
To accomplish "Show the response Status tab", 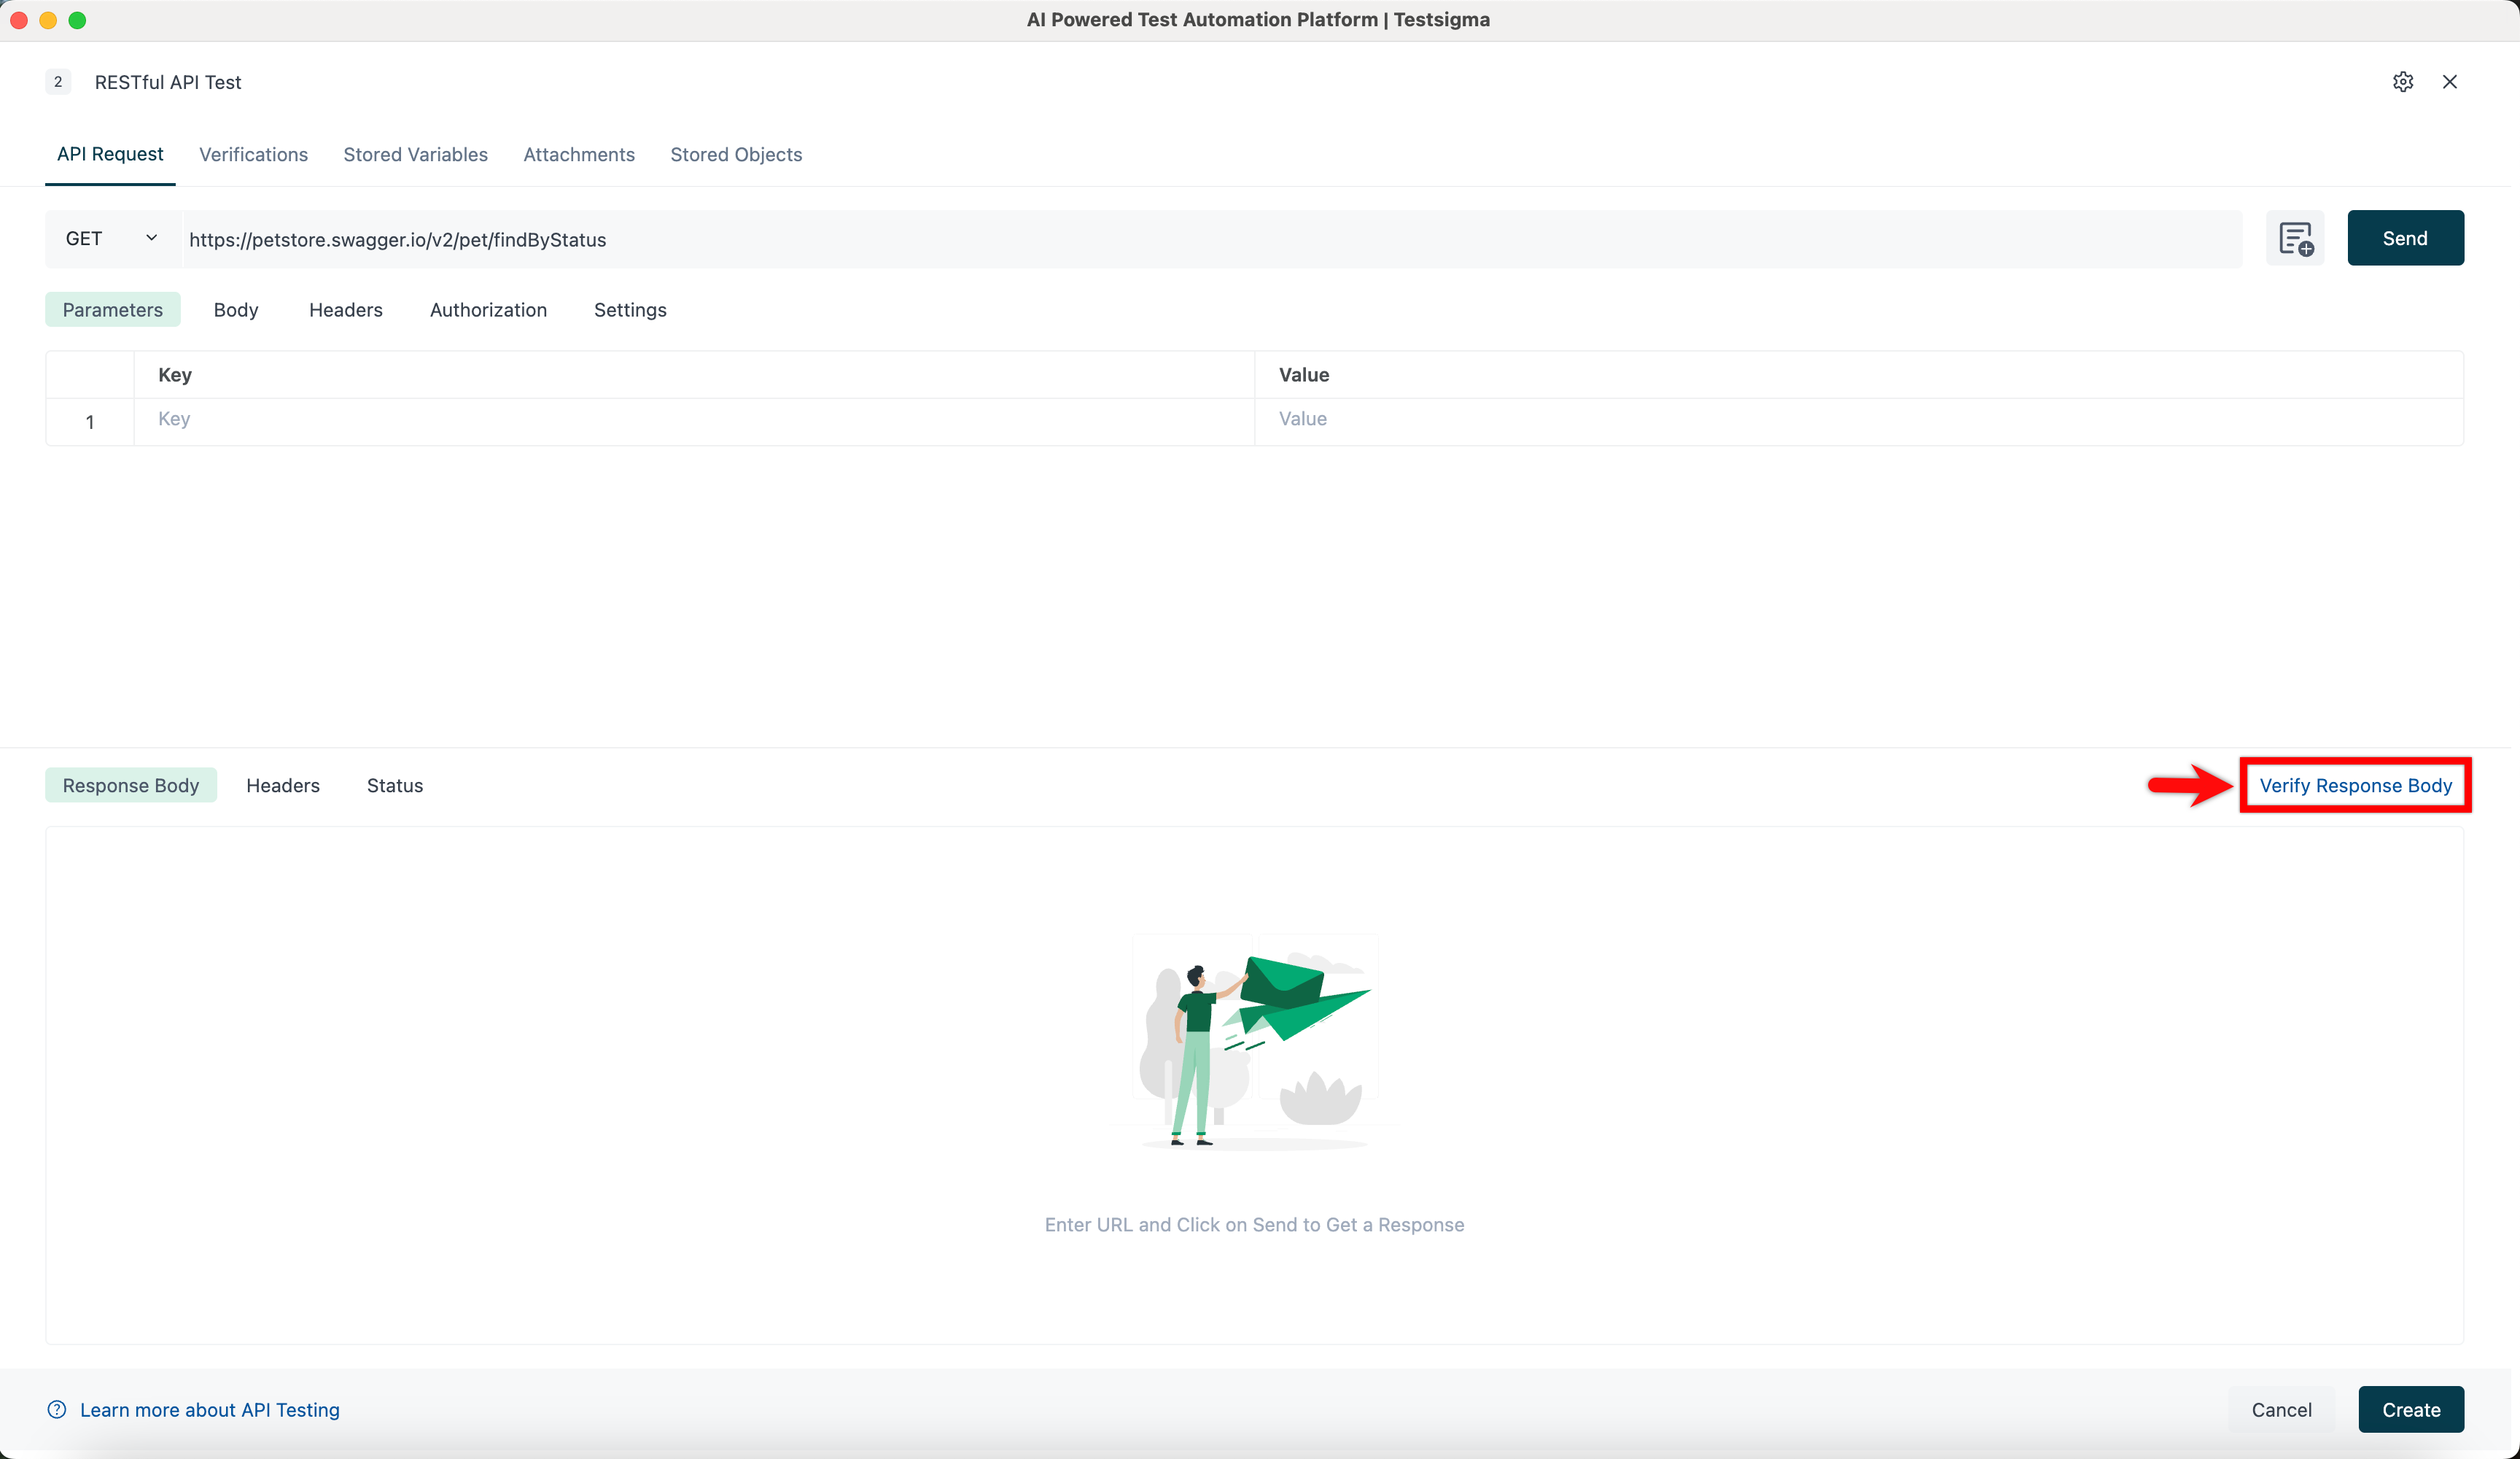I will click(394, 786).
